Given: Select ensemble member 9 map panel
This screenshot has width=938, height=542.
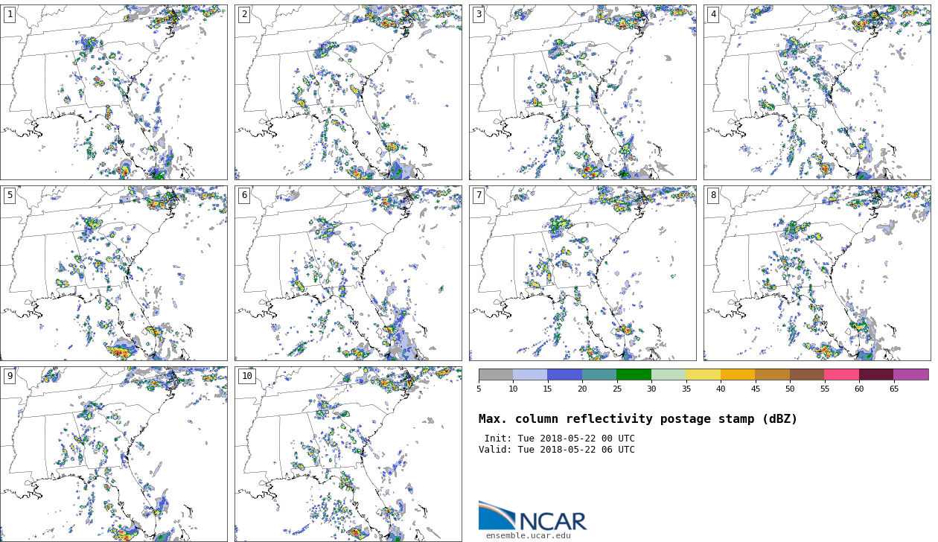Looking at the screenshot, I should (114, 454).
